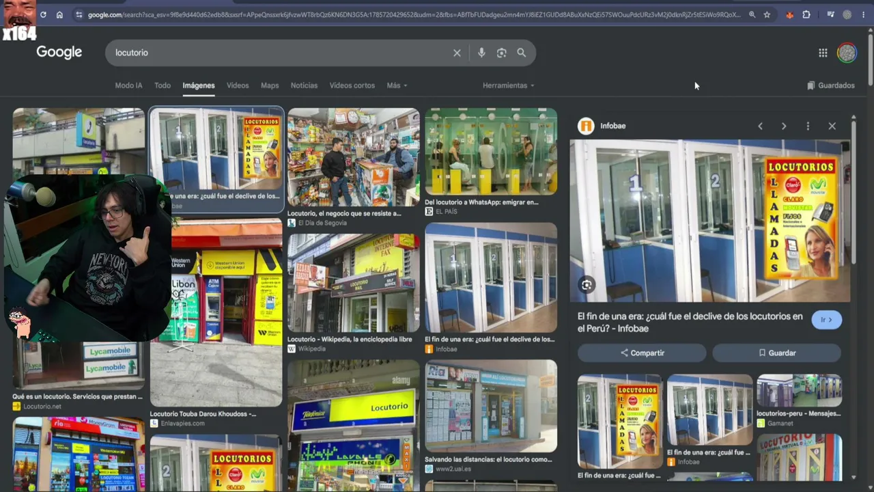874x492 pixels.
Task: Click 'Del locutorio a WhatsApp: emigrar en...' caption
Action: 481,202
